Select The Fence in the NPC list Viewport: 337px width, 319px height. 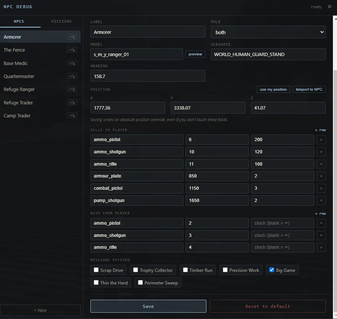click(40, 50)
